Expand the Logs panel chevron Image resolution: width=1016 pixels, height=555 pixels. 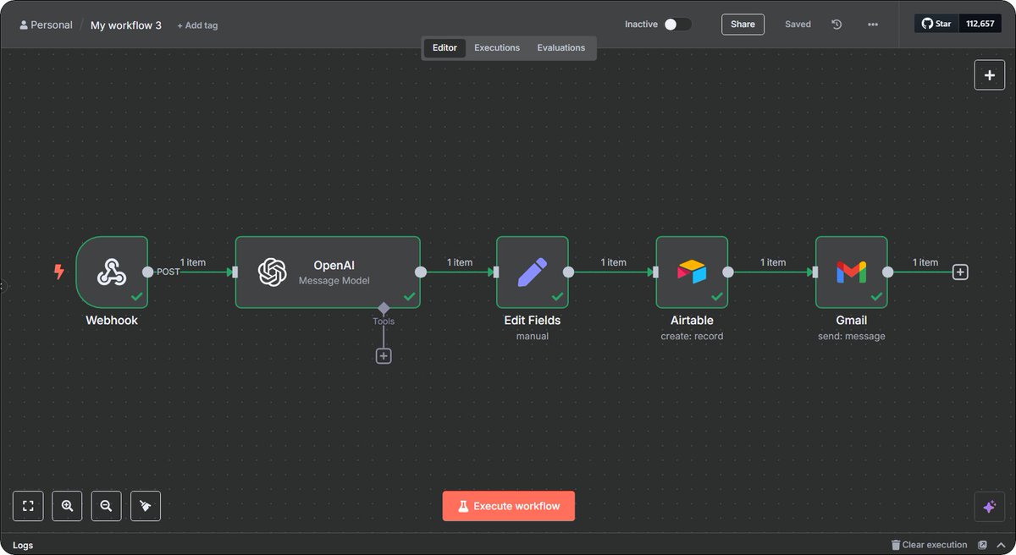1001,545
